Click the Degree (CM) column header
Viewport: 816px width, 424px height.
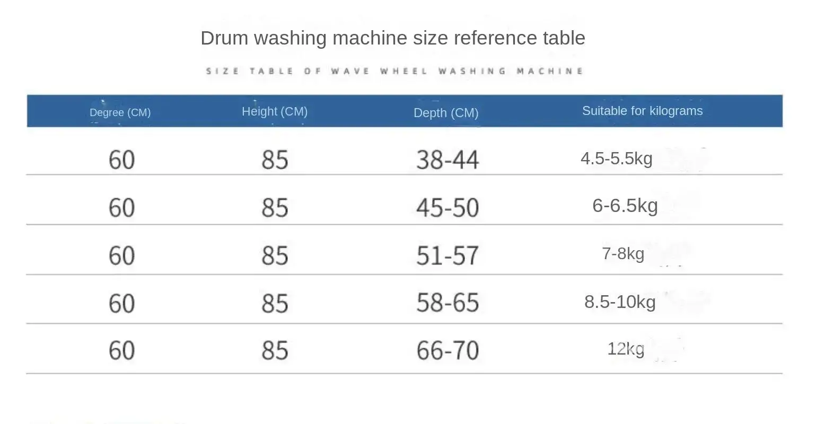[x=120, y=112]
